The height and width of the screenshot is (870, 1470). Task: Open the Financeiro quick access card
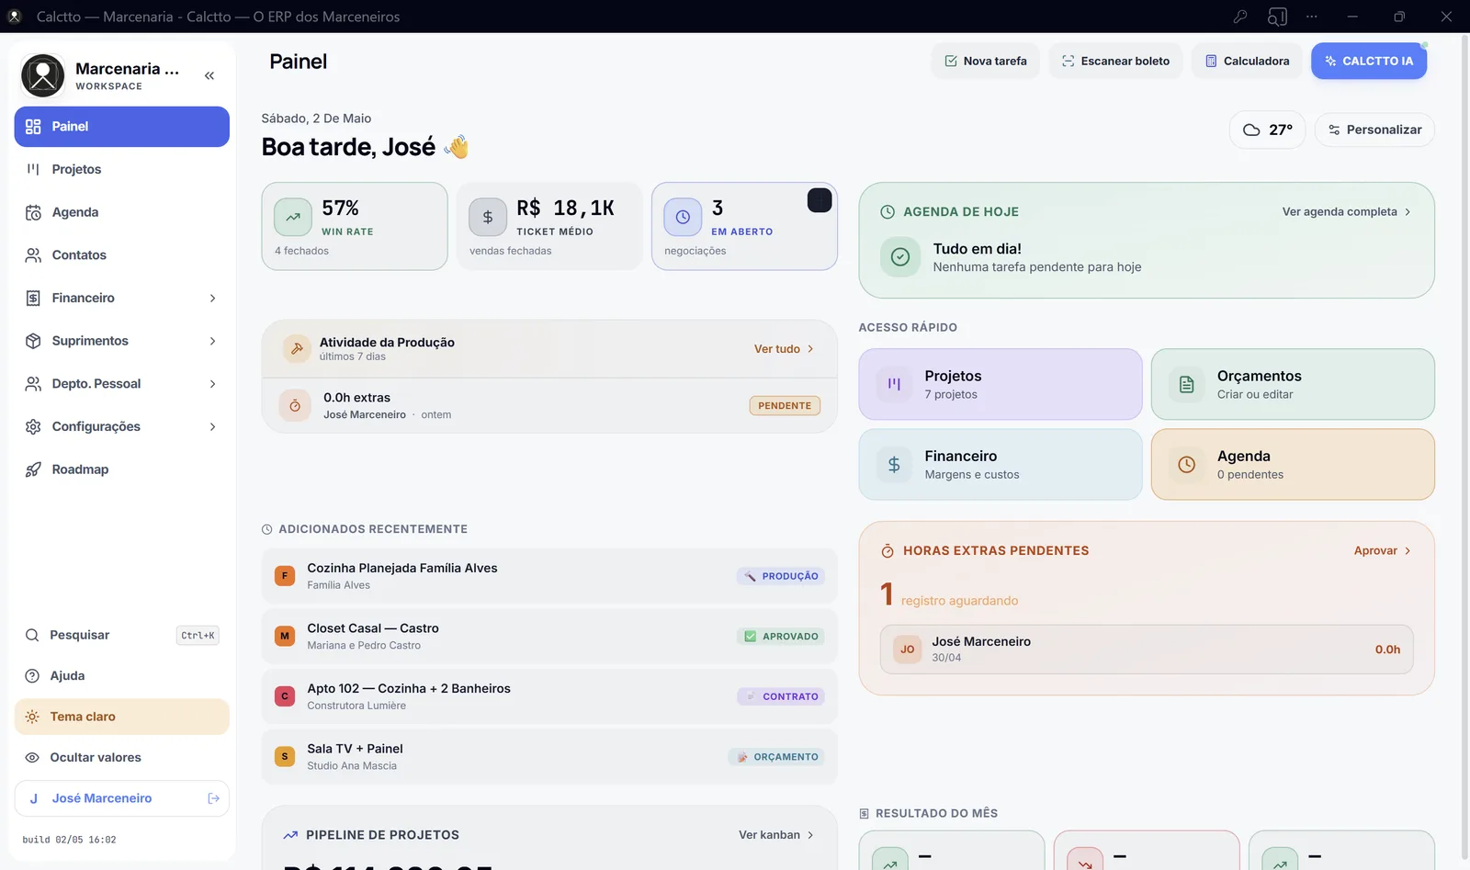tap(1001, 465)
